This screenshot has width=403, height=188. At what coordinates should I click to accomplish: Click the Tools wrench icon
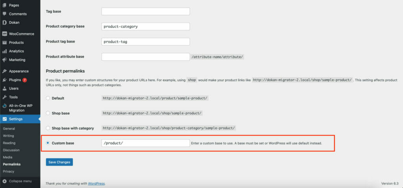4,97
